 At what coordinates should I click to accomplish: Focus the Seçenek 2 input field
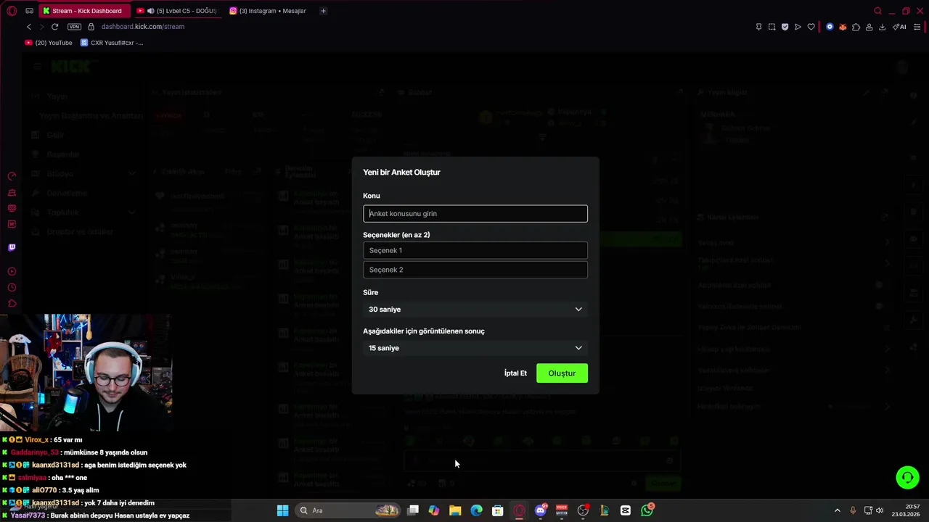click(x=475, y=270)
